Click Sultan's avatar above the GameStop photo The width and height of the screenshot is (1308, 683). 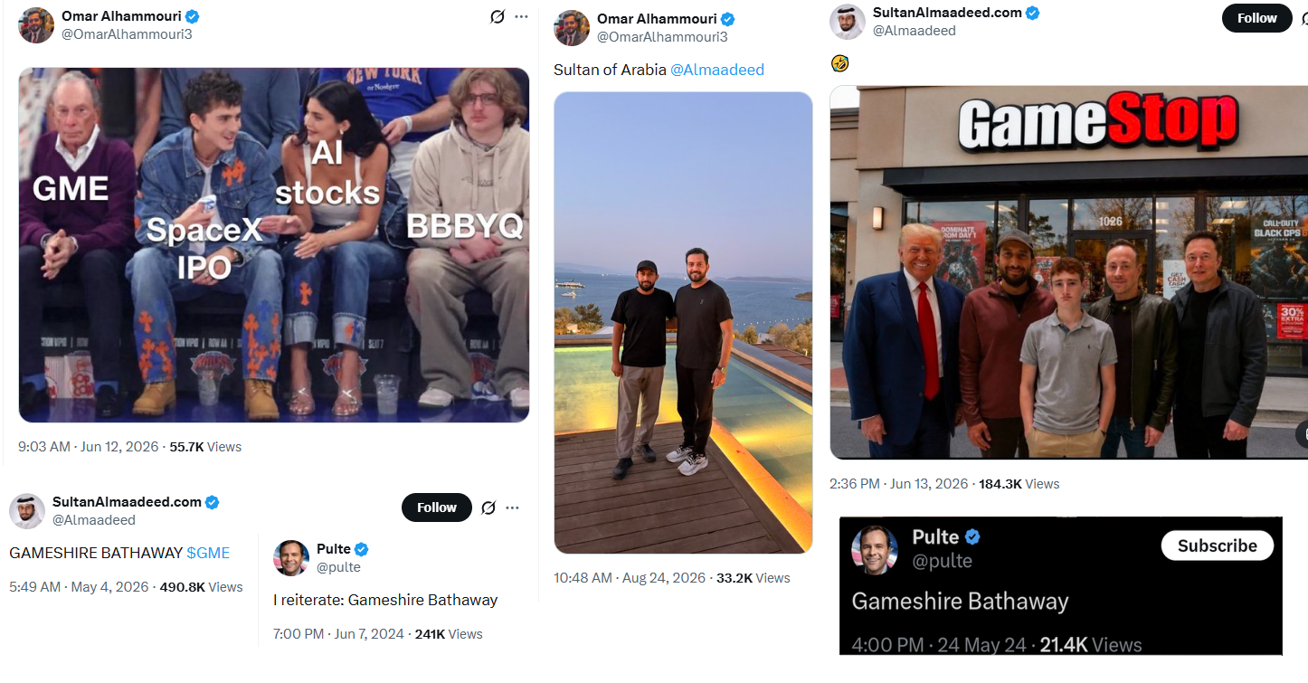coord(848,22)
